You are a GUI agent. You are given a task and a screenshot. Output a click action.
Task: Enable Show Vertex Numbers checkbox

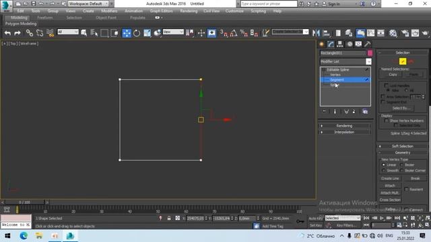click(x=386, y=120)
